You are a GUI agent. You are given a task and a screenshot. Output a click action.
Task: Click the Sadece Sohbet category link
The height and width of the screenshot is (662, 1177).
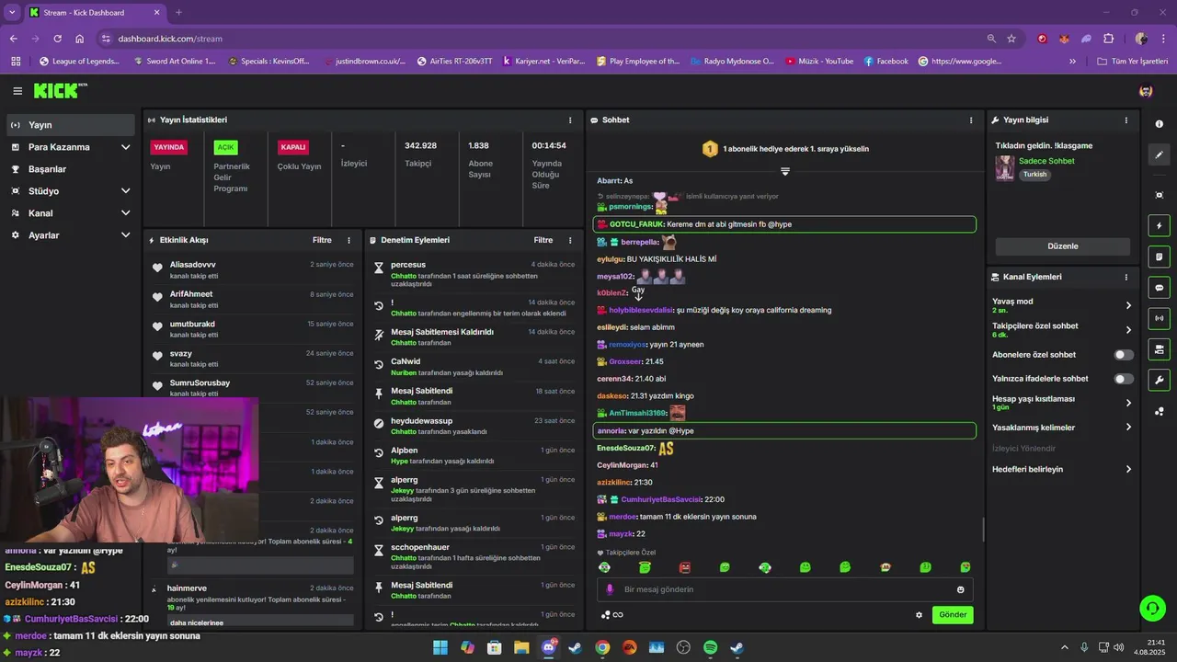[x=1046, y=161]
